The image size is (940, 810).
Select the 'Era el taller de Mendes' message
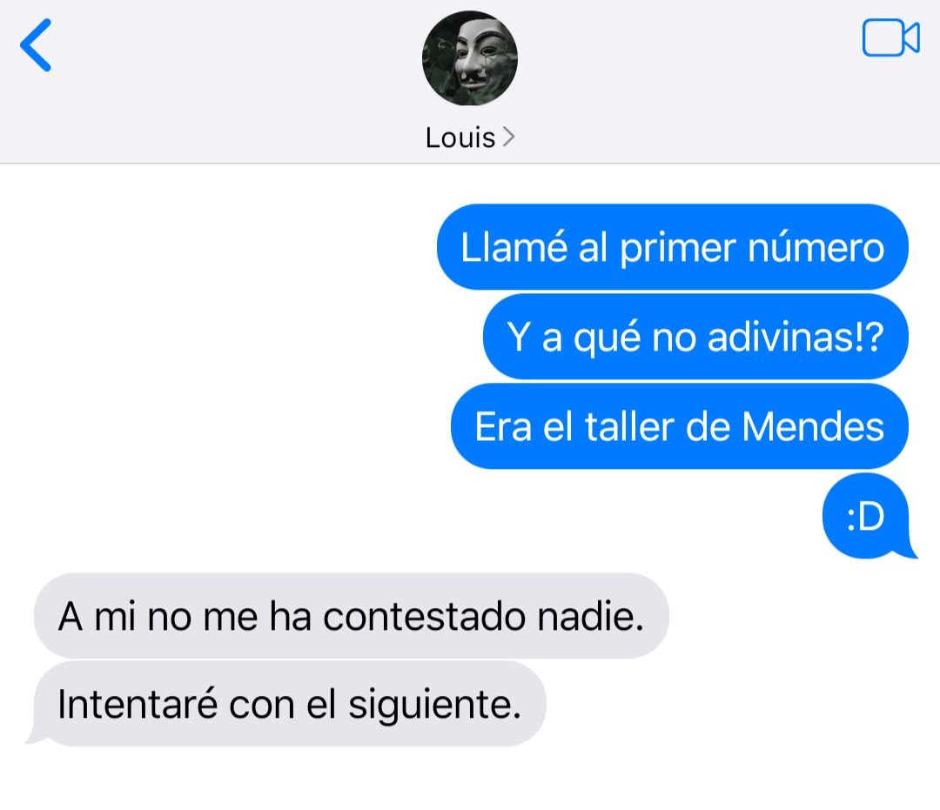click(x=679, y=426)
